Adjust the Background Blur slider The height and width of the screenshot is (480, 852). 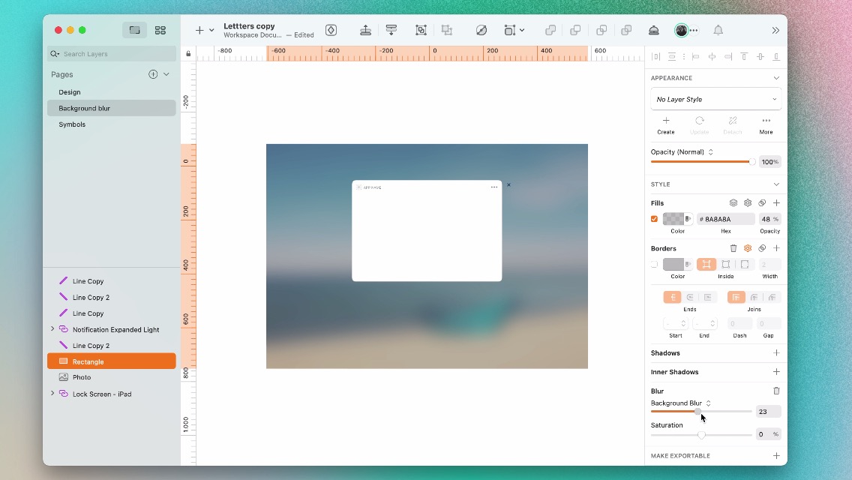click(699, 412)
